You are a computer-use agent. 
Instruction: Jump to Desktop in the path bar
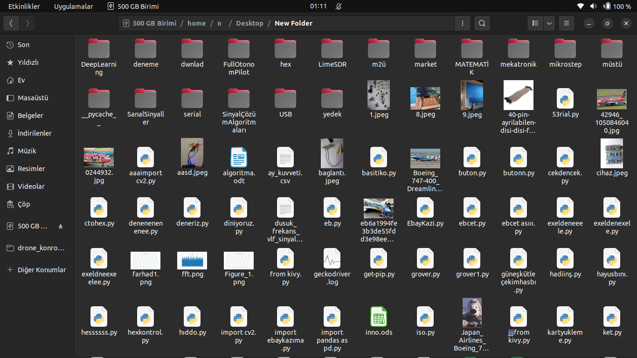[x=249, y=23]
